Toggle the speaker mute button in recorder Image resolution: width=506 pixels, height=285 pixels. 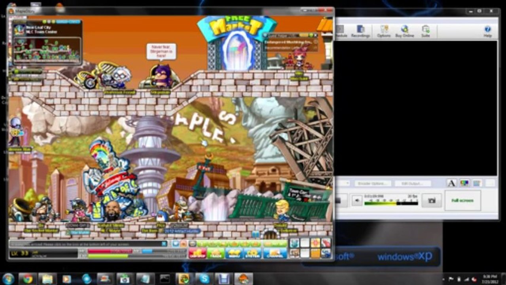click(357, 201)
